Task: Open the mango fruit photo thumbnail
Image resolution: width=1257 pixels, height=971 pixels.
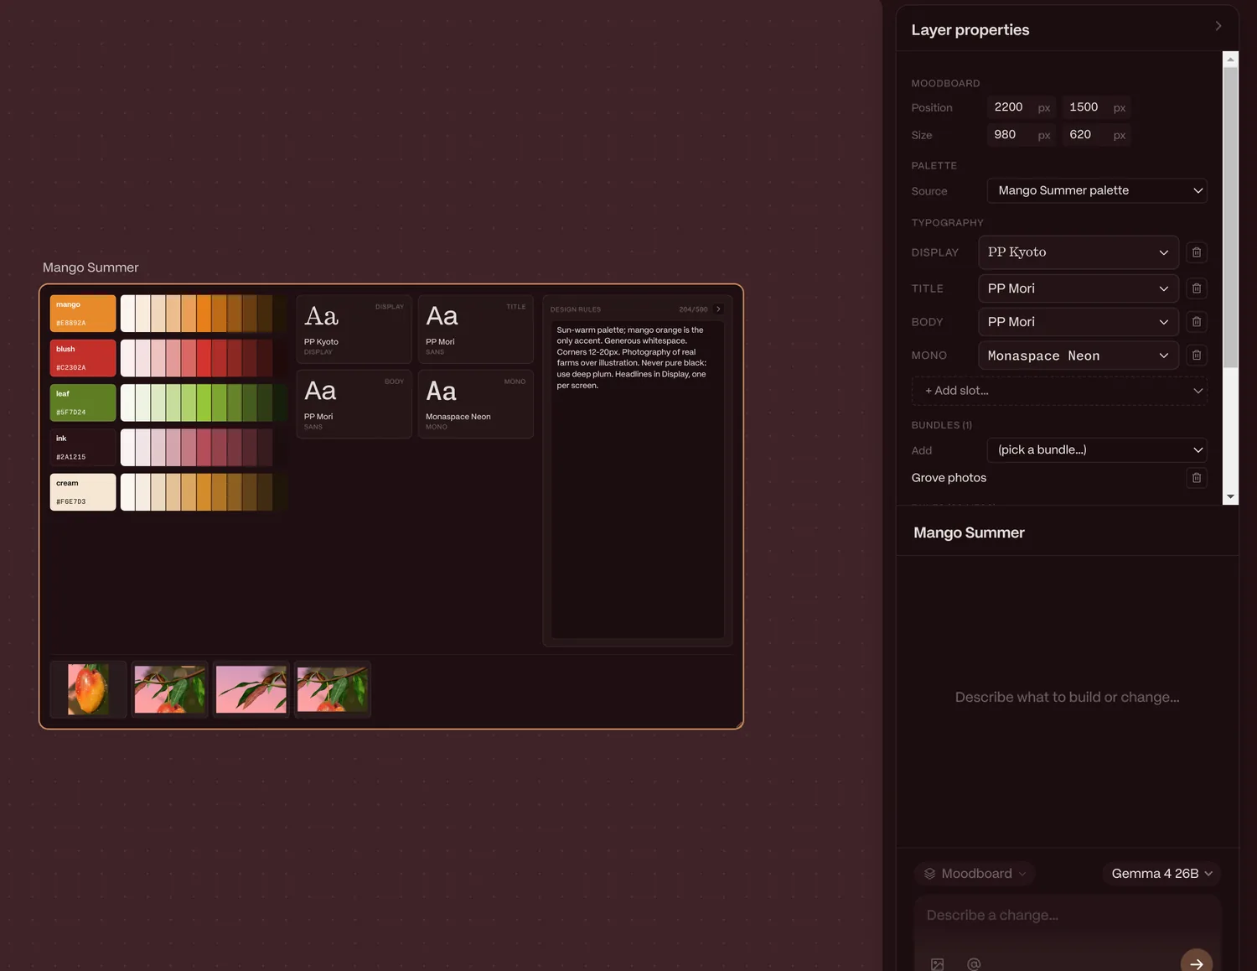Action: [88, 689]
